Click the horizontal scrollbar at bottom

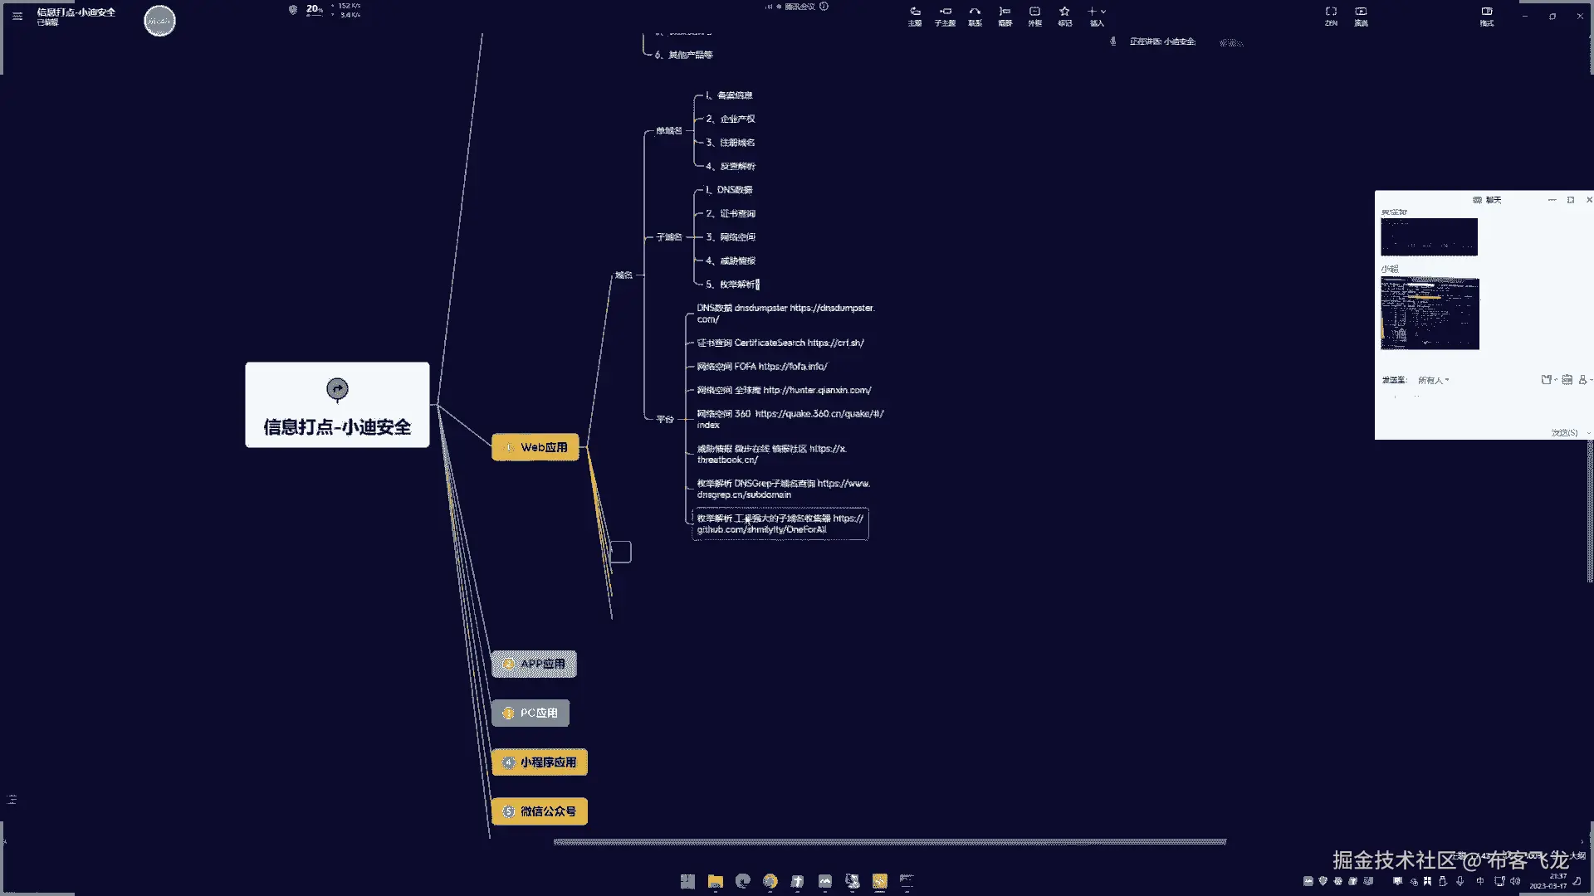(x=889, y=841)
